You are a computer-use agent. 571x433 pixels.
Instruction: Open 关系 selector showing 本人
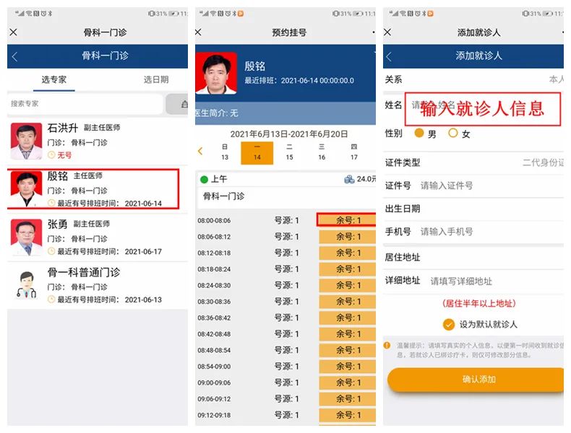473,79
